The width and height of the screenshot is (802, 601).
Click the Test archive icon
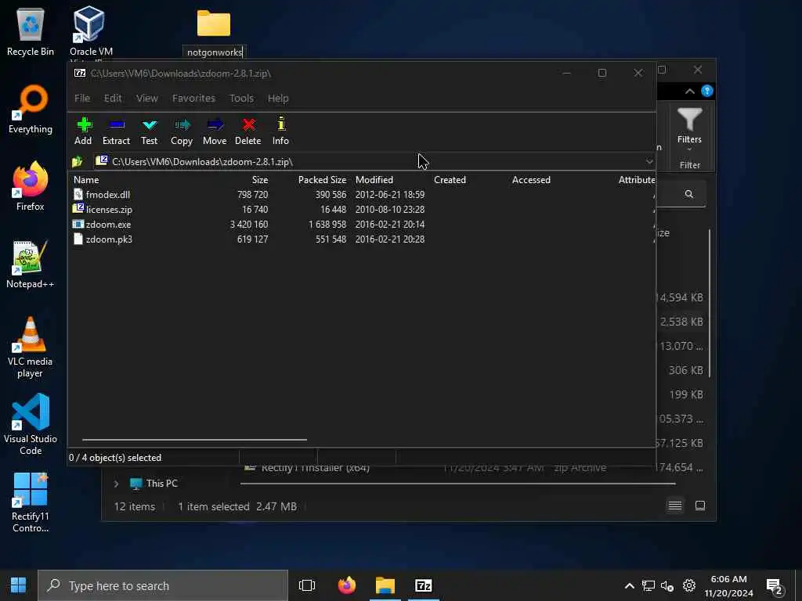[x=150, y=124]
